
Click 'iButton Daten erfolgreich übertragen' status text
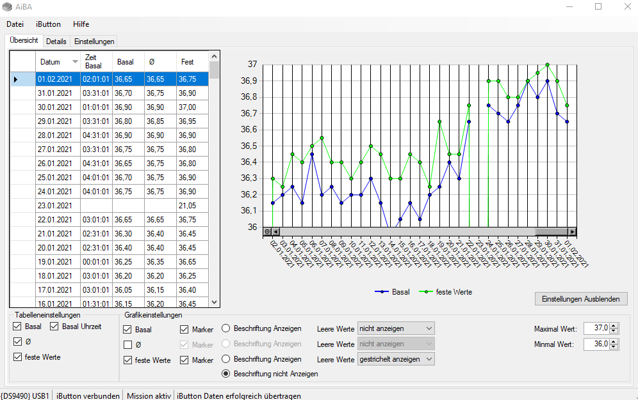click(239, 396)
